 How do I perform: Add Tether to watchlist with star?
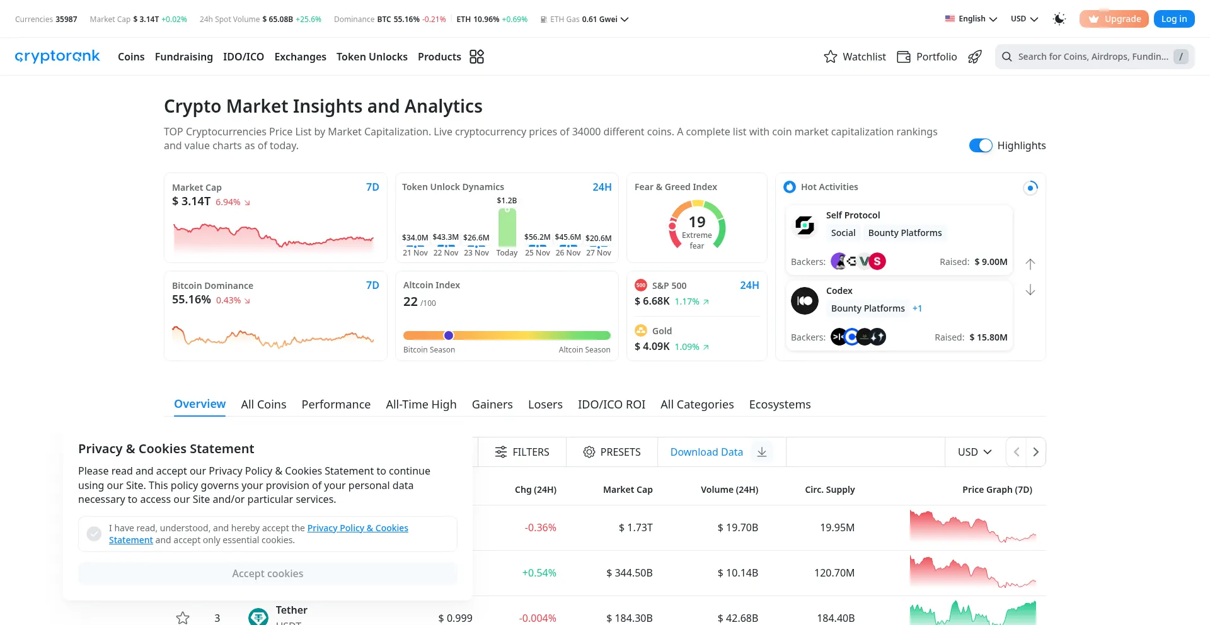[183, 617]
